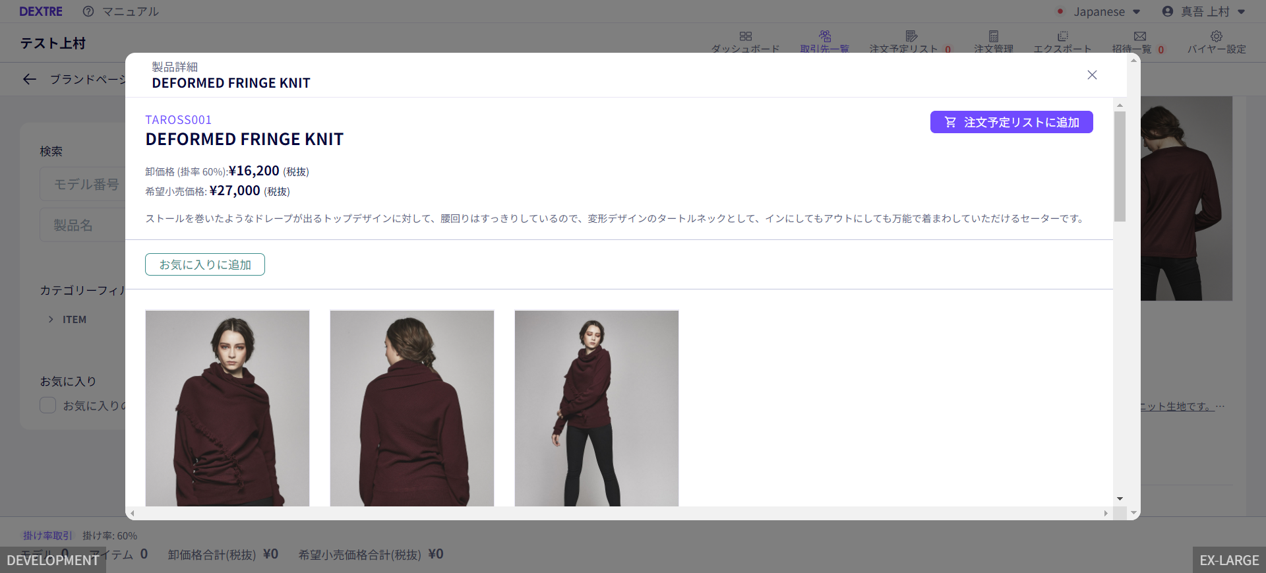Click the ダッシュボード dashboard icon

746,36
